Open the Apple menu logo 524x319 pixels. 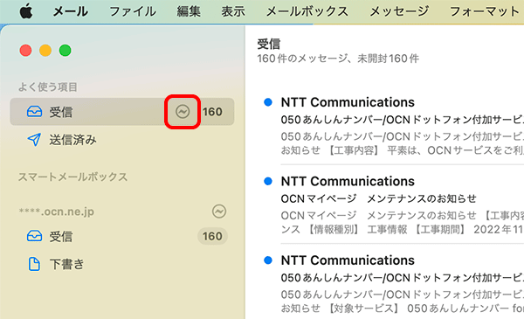(26, 11)
